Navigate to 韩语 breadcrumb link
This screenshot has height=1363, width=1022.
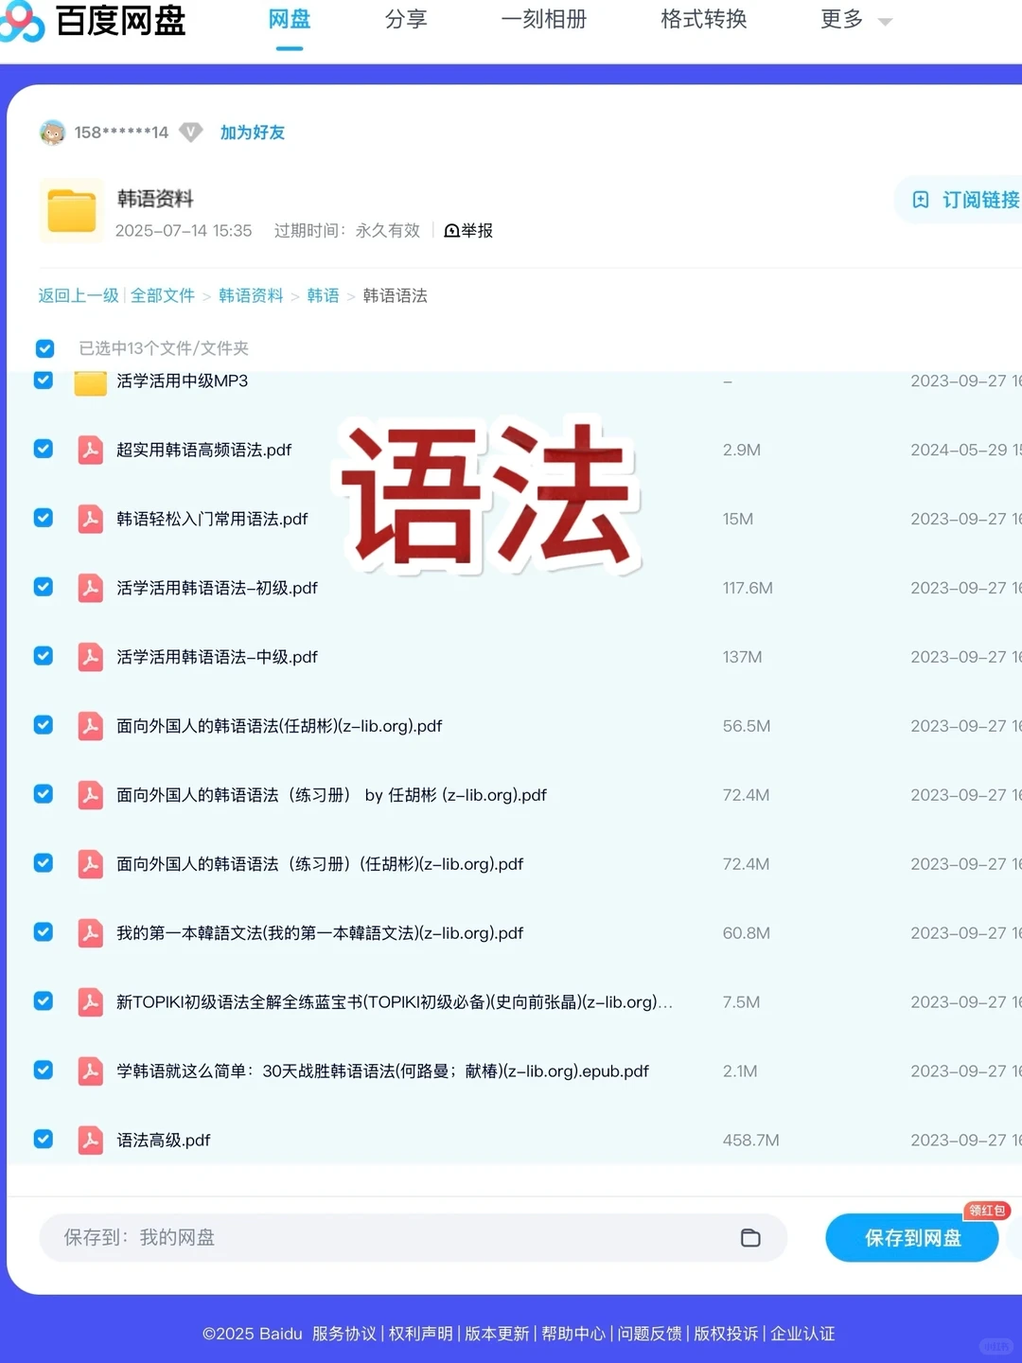click(322, 295)
